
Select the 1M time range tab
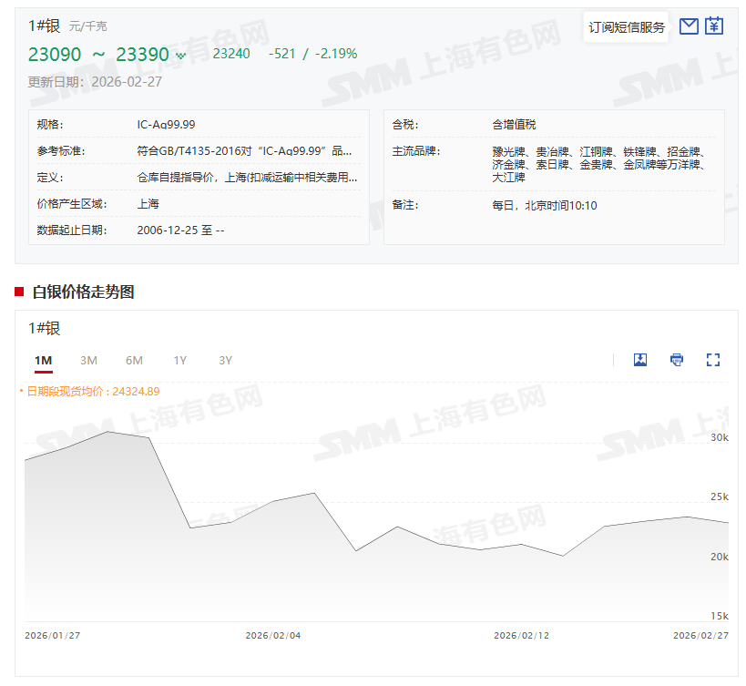43,361
